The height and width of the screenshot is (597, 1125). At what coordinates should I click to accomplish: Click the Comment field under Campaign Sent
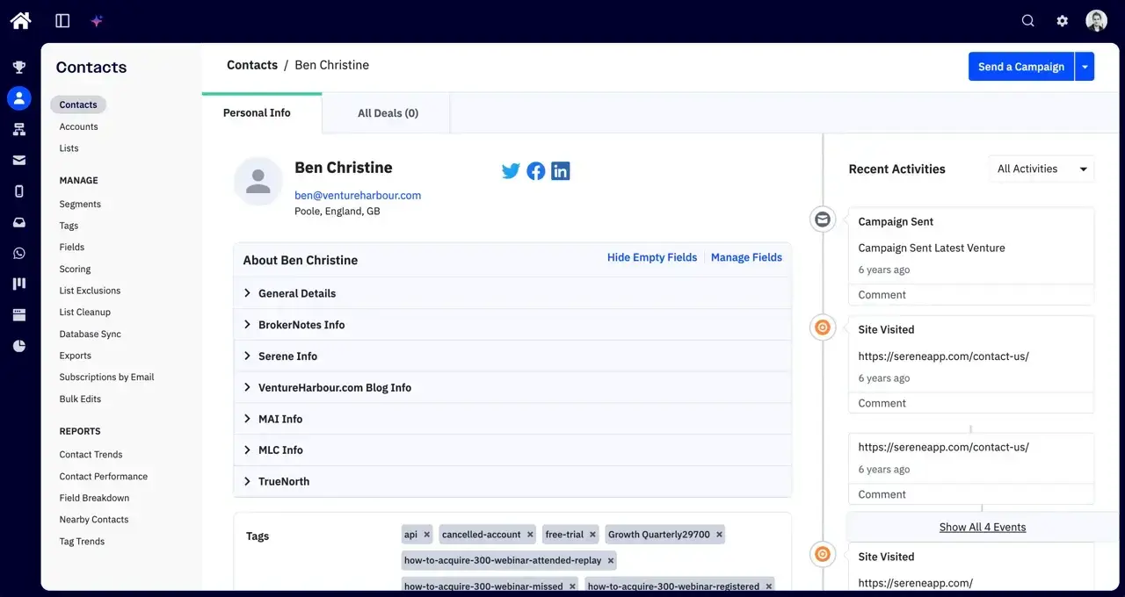click(x=971, y=295)
